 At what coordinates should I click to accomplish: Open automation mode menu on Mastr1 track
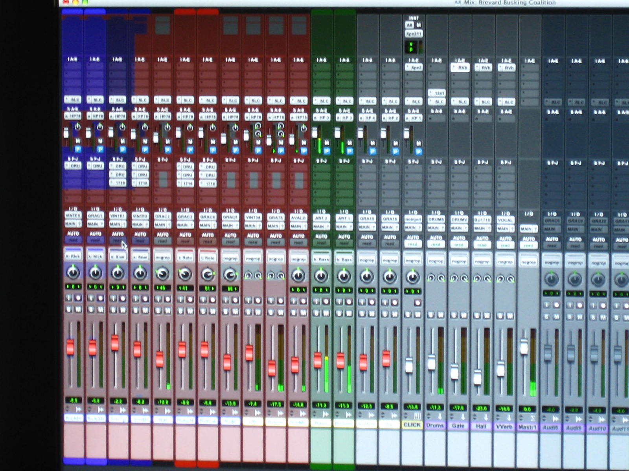[x=528, y=246]
